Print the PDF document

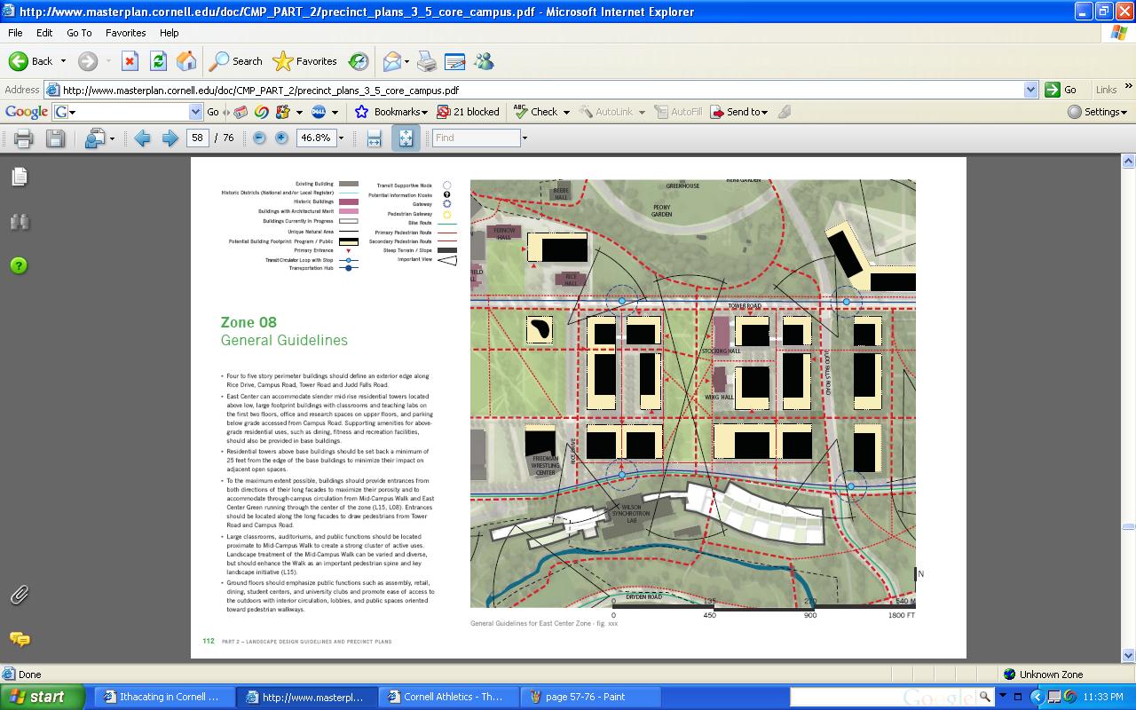coord(23,138)
